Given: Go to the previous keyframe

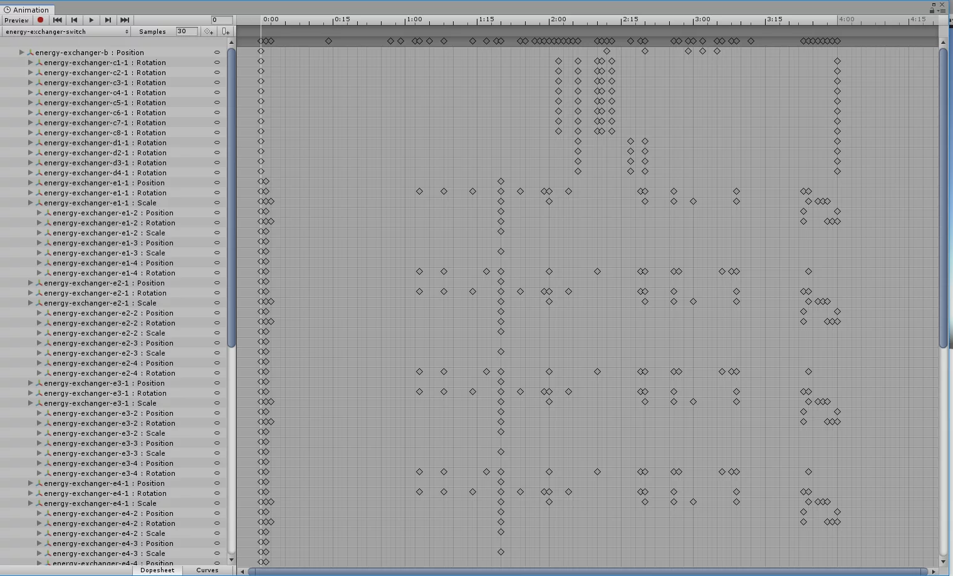Looking at the screenshot, I should 74,20.
